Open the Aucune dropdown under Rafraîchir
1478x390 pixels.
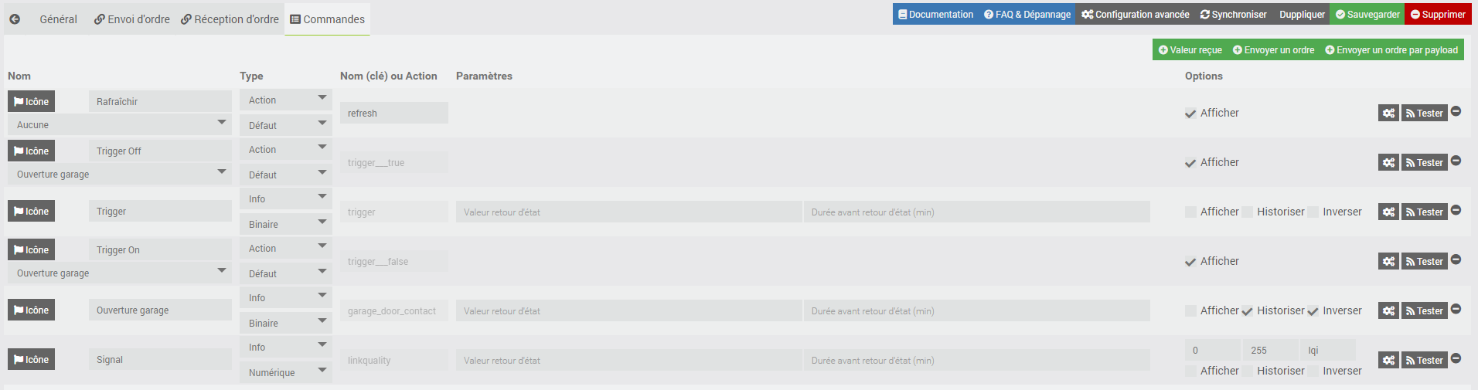120,124
